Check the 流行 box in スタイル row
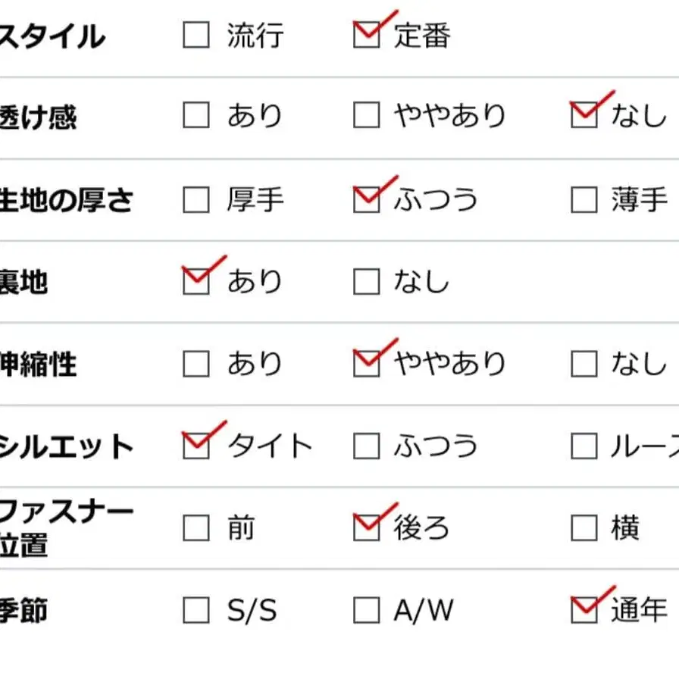Screen dimensions: 679x679 196,35
